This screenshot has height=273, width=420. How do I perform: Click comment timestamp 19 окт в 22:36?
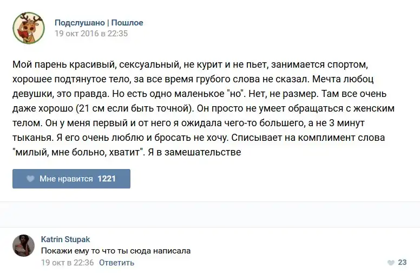pyautogui.click(x=68, y=263)
